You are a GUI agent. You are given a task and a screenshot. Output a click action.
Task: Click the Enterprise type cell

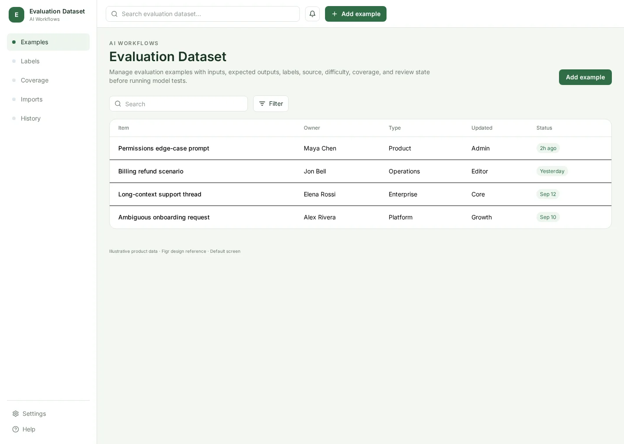tap(403, 194)
